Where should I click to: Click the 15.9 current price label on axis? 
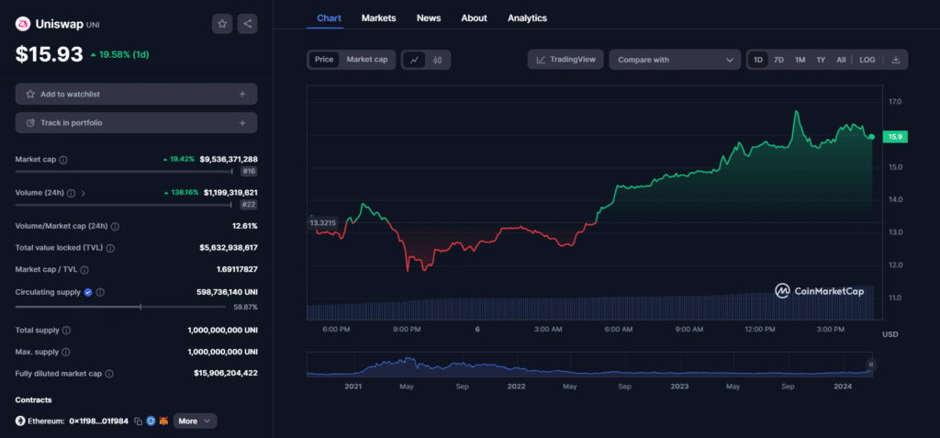(896, 137)
